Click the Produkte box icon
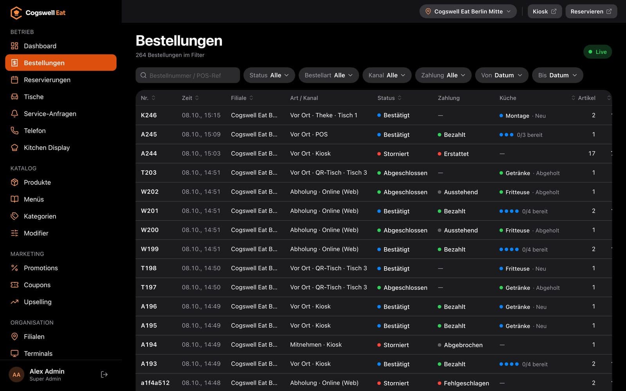Viewport: 626px width, 391px height. coord(14,182)
